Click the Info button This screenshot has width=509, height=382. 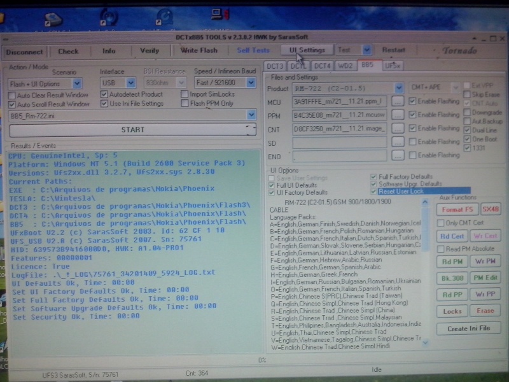coord(109,51)
